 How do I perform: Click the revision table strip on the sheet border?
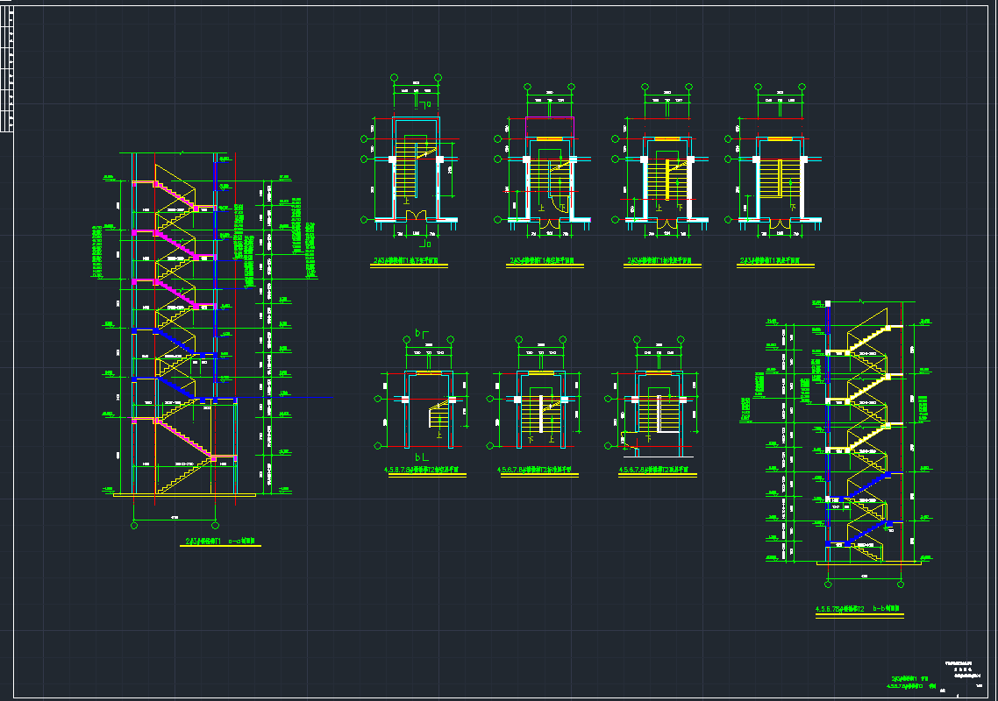click(6, 68)
